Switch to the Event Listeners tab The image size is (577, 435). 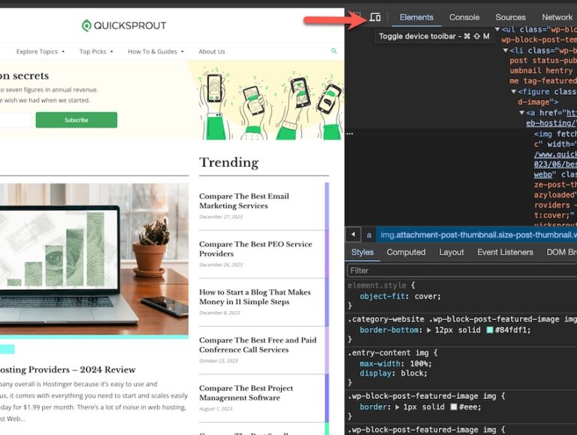click(x=505, y=252)
